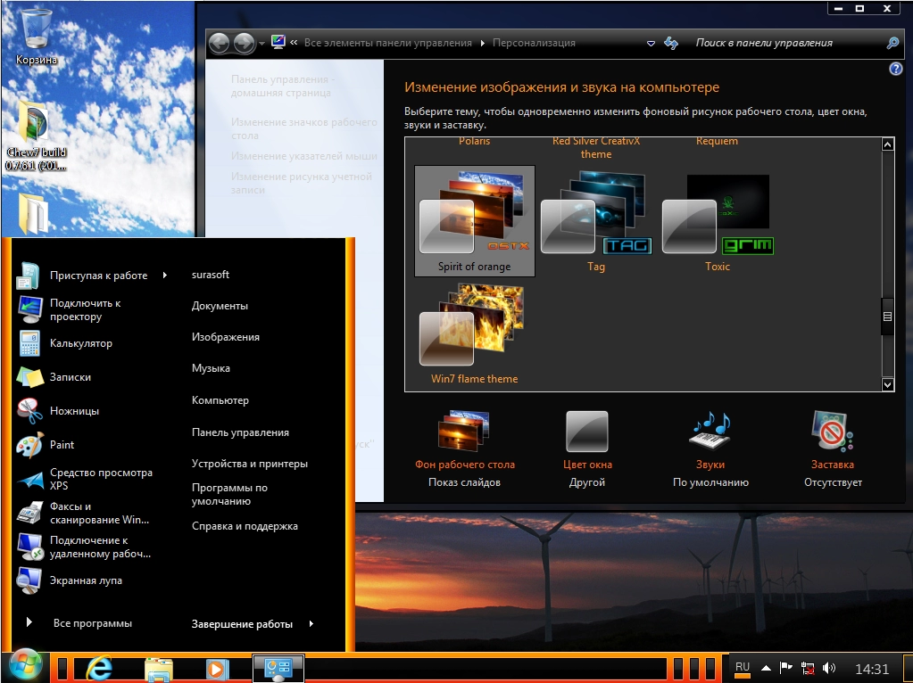Open Internet Explorer from the taskbar

[100, 668]
